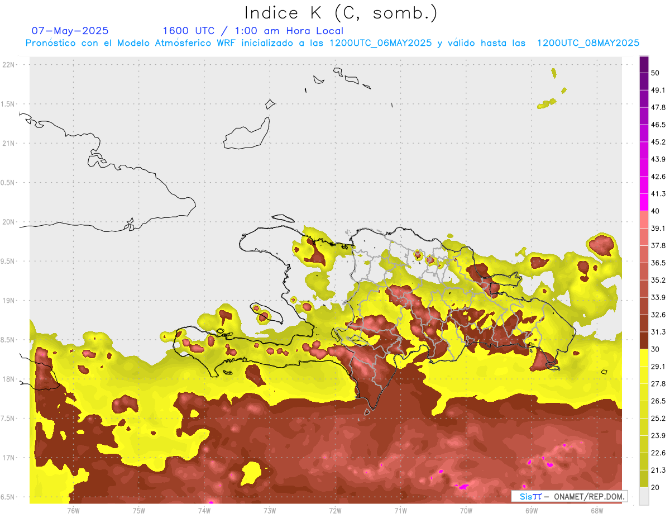Click the colorbar value '32.6'
Screen dimensions: 670x518
pos(658,315)
